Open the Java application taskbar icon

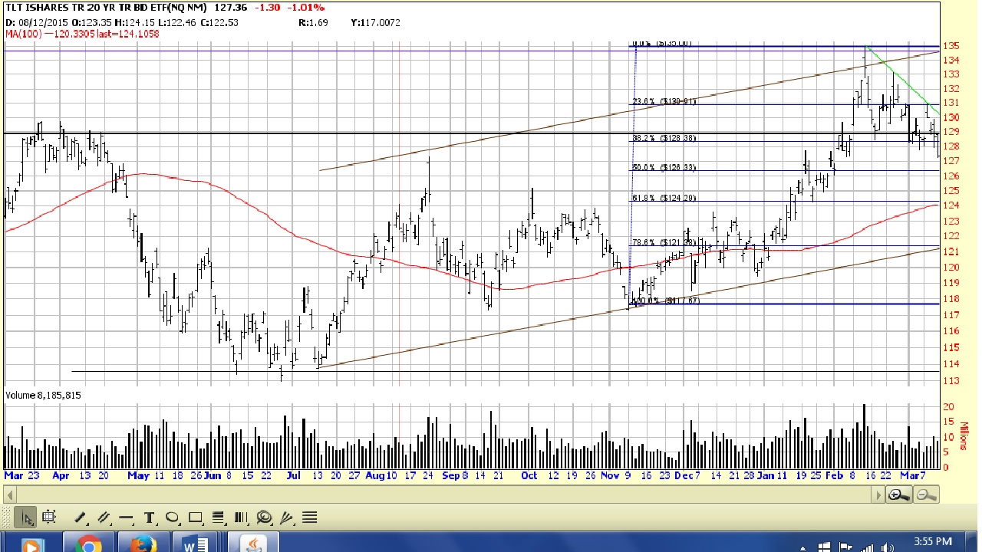click(253, 543)
